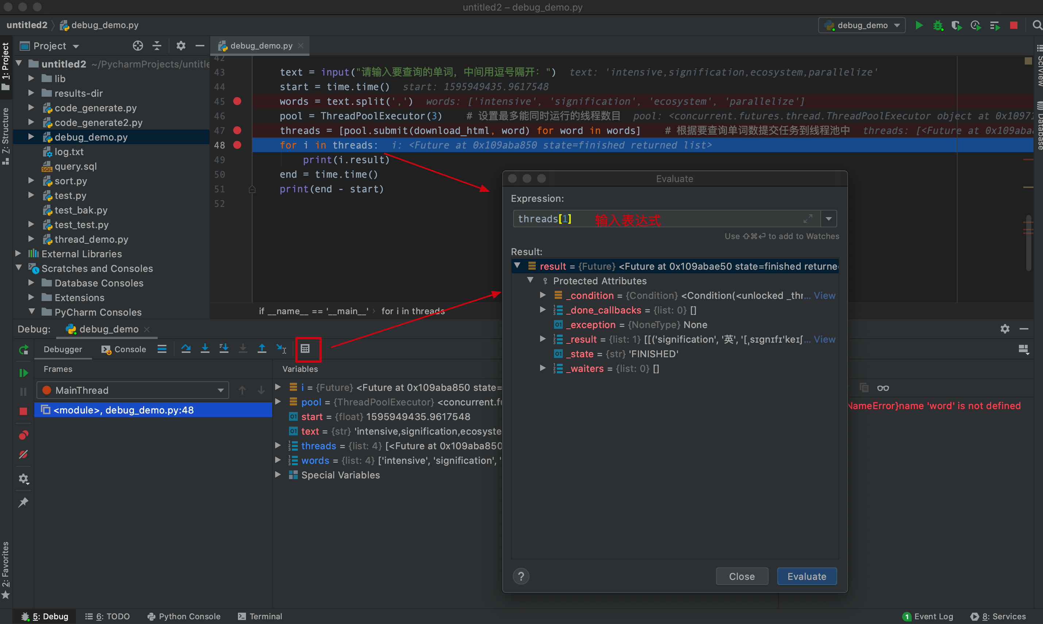Image resolution: width=1043 pixels, height=624 pixels.
Task: Open the 8: Services tool window
Action: 998,616
